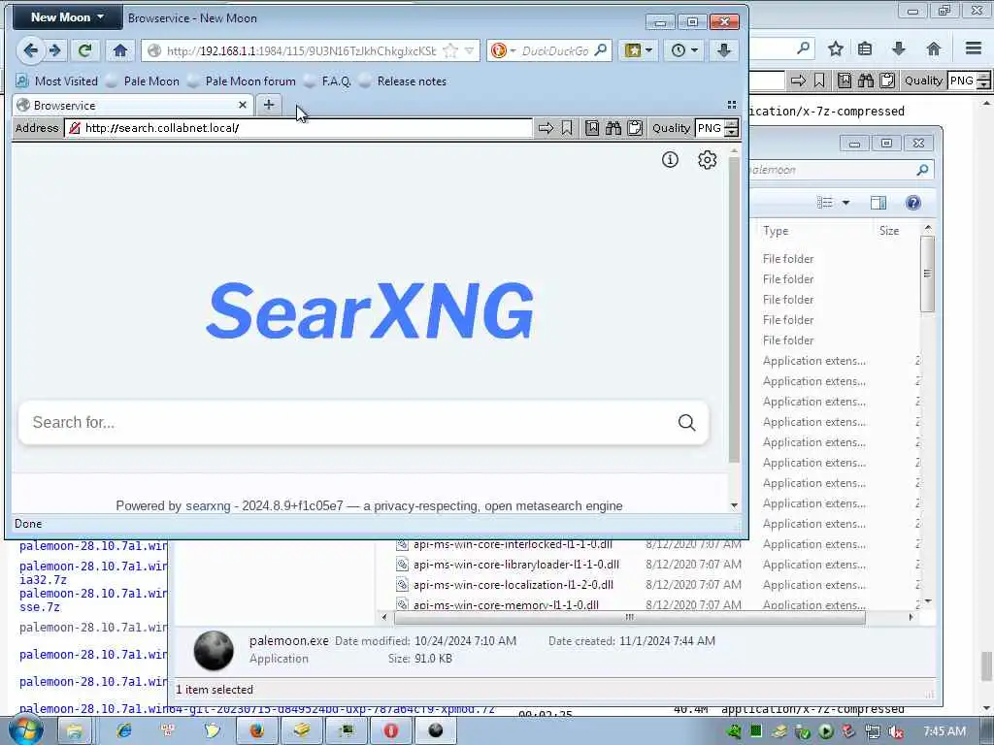Open a new tab with the plus button
The height and width of the screenshot is (745, 994).
[269, 105]
